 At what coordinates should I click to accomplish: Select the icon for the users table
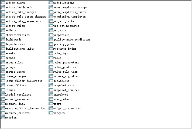(51, 104)
